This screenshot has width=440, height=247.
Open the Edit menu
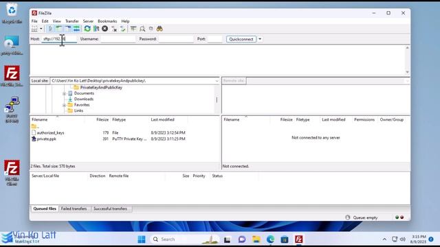pyautogui.click(x=45, y=21)
